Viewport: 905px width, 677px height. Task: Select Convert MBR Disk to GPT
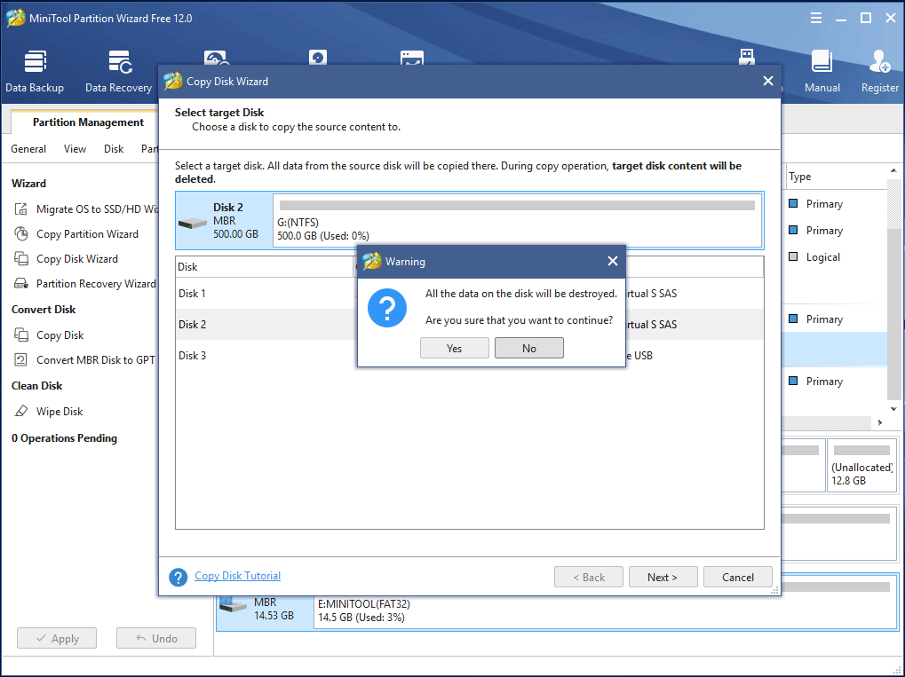coord(84,359)
